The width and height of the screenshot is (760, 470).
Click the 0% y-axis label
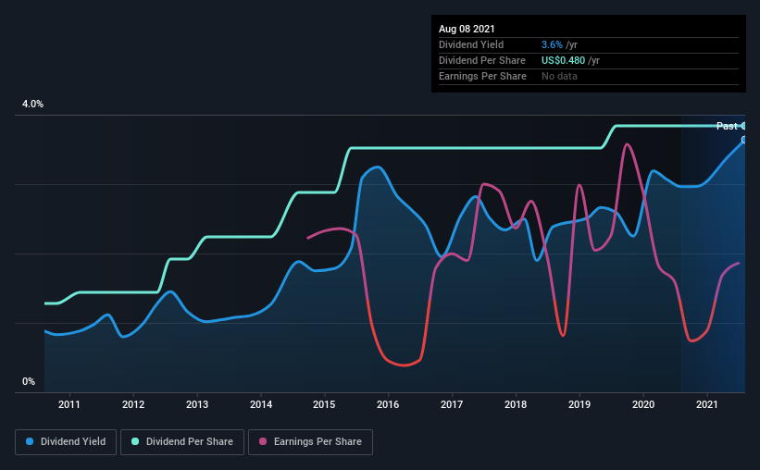(29, 382)
